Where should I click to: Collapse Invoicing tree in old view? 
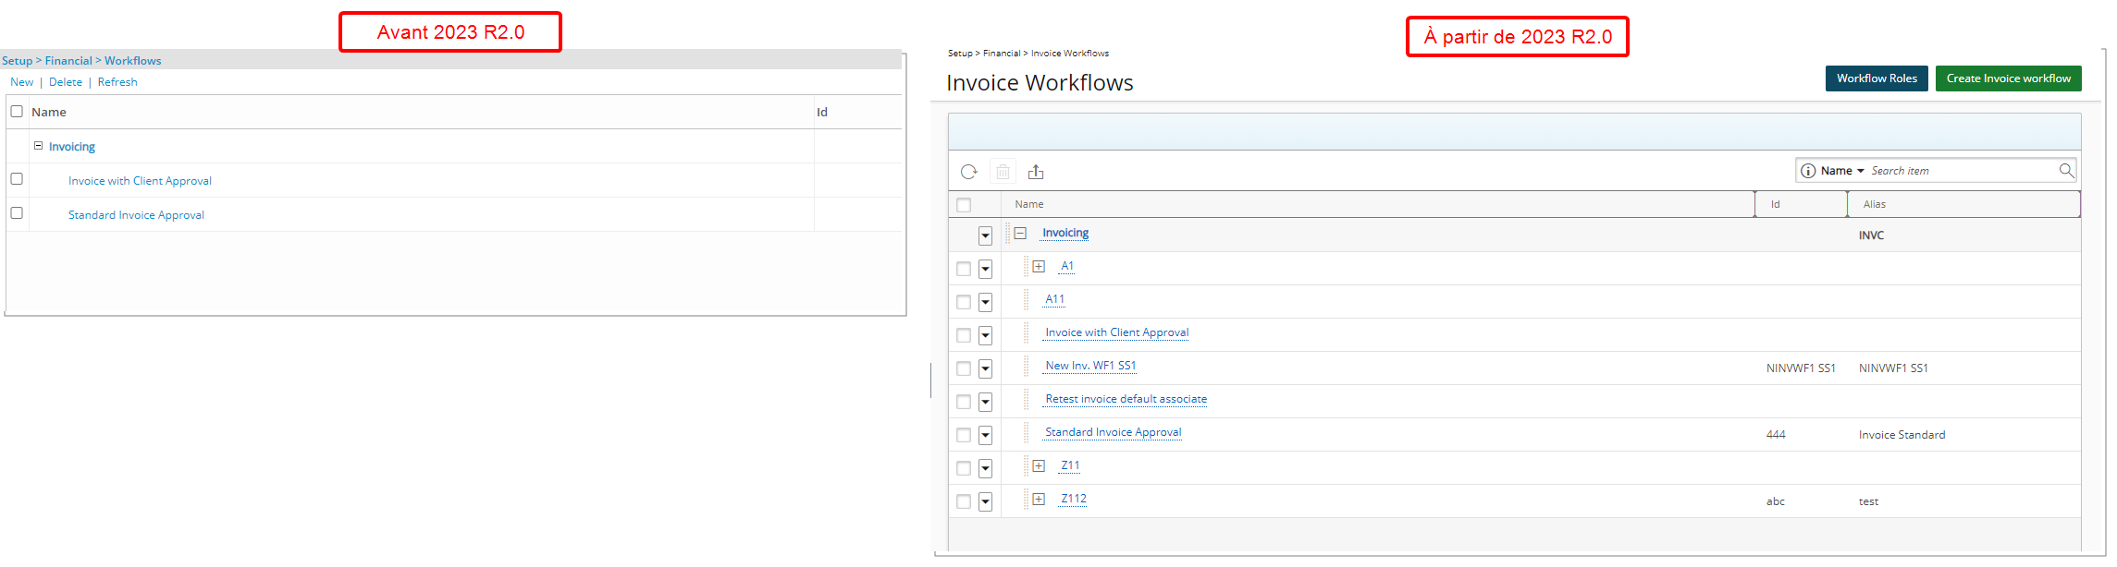[38, 146]
